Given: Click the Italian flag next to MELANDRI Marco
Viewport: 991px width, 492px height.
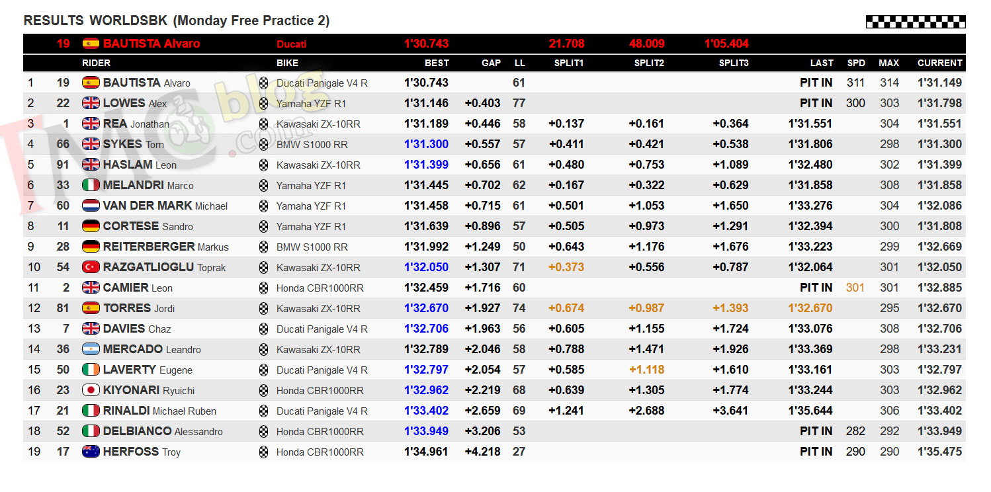Looking at the screenshot, I should coord(91,185).
